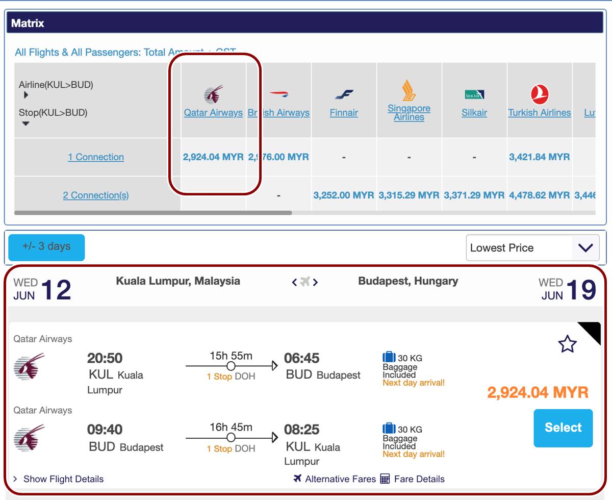Image resolution: width=612 pixels, height=500 pixels.
Task: Expand the Airline(KUL>BUD) arrow
Action: (26, 95)
